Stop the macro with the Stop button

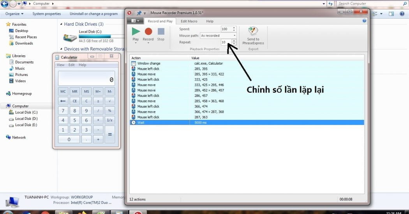[161, 32]
